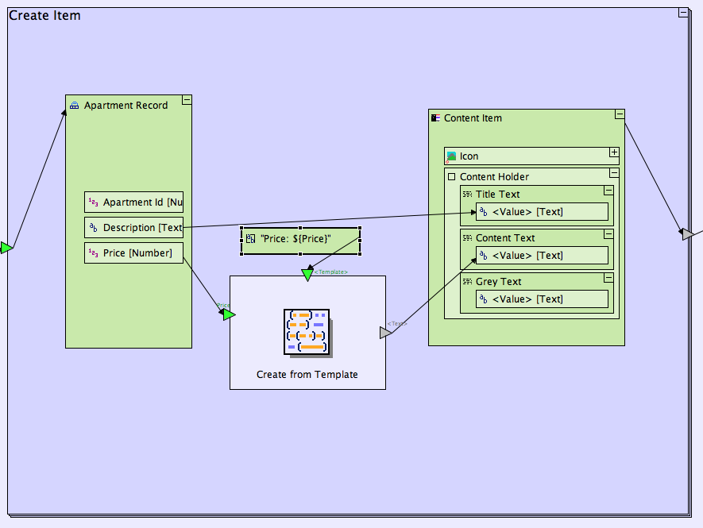This screenshot has width=703, height=528.
Task: Click the green Price input arrow
Action: 229,314
